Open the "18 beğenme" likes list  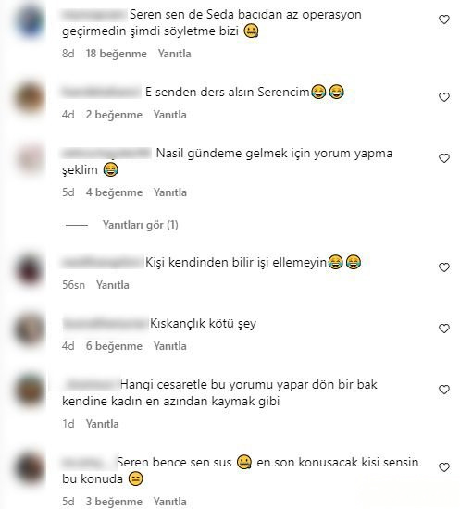(117, 54)
